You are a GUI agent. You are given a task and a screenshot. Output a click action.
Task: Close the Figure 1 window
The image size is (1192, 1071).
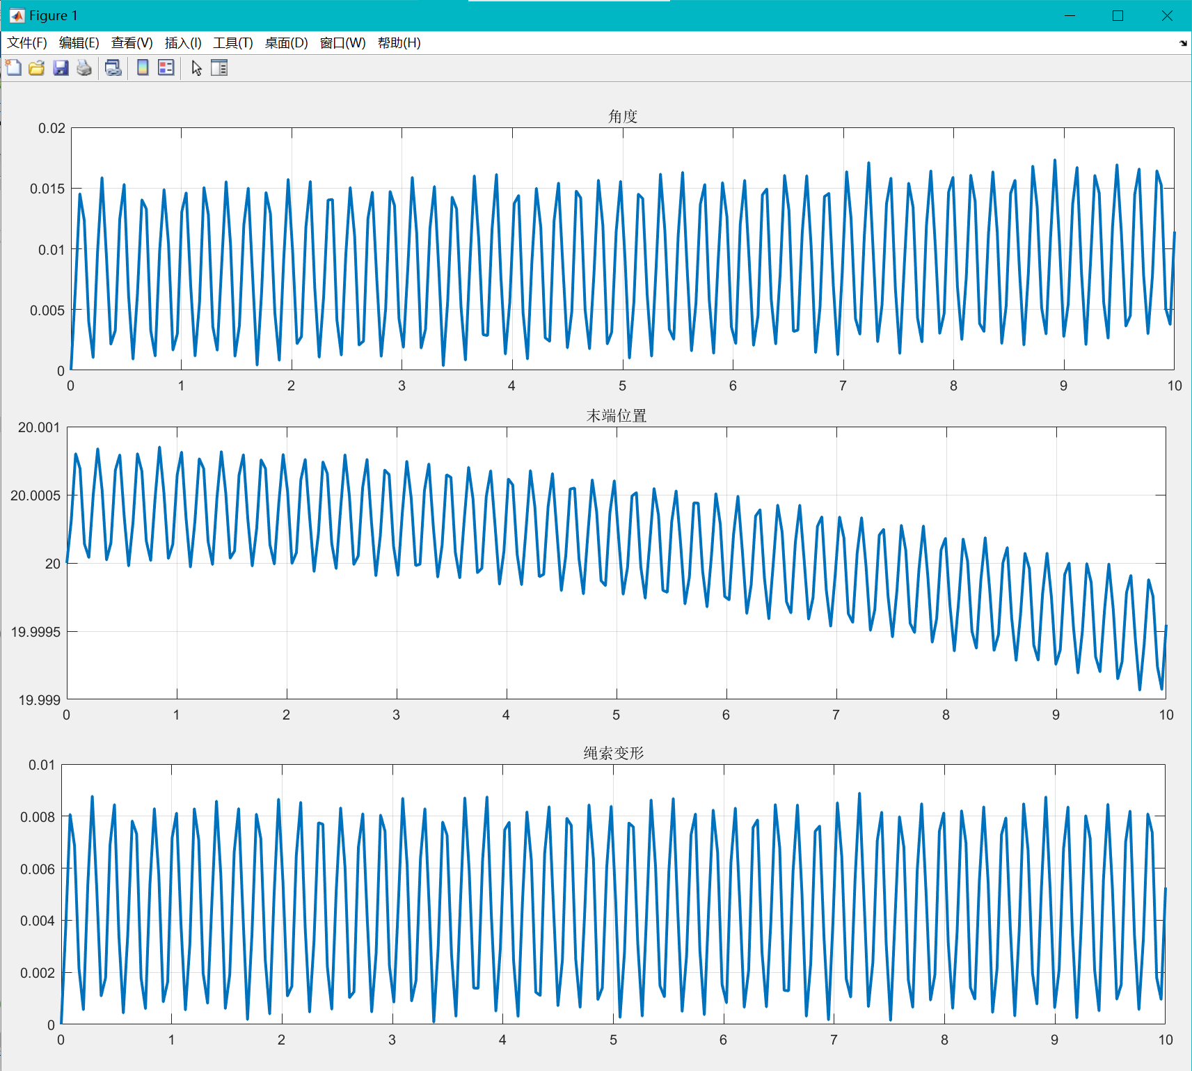tap(1167, 15)
